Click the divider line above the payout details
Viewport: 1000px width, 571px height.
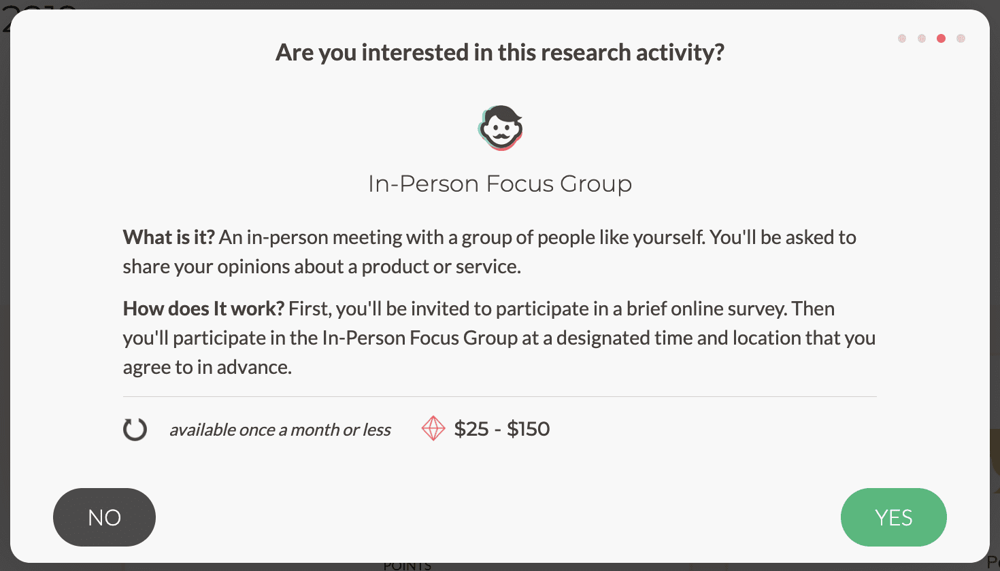tap(500, 396)
